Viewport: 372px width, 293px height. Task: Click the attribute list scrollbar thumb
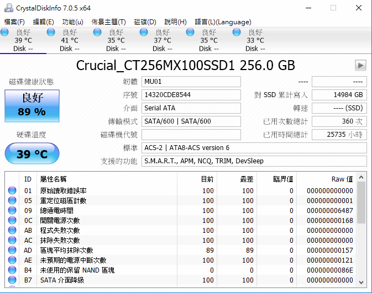pos(361,203)
